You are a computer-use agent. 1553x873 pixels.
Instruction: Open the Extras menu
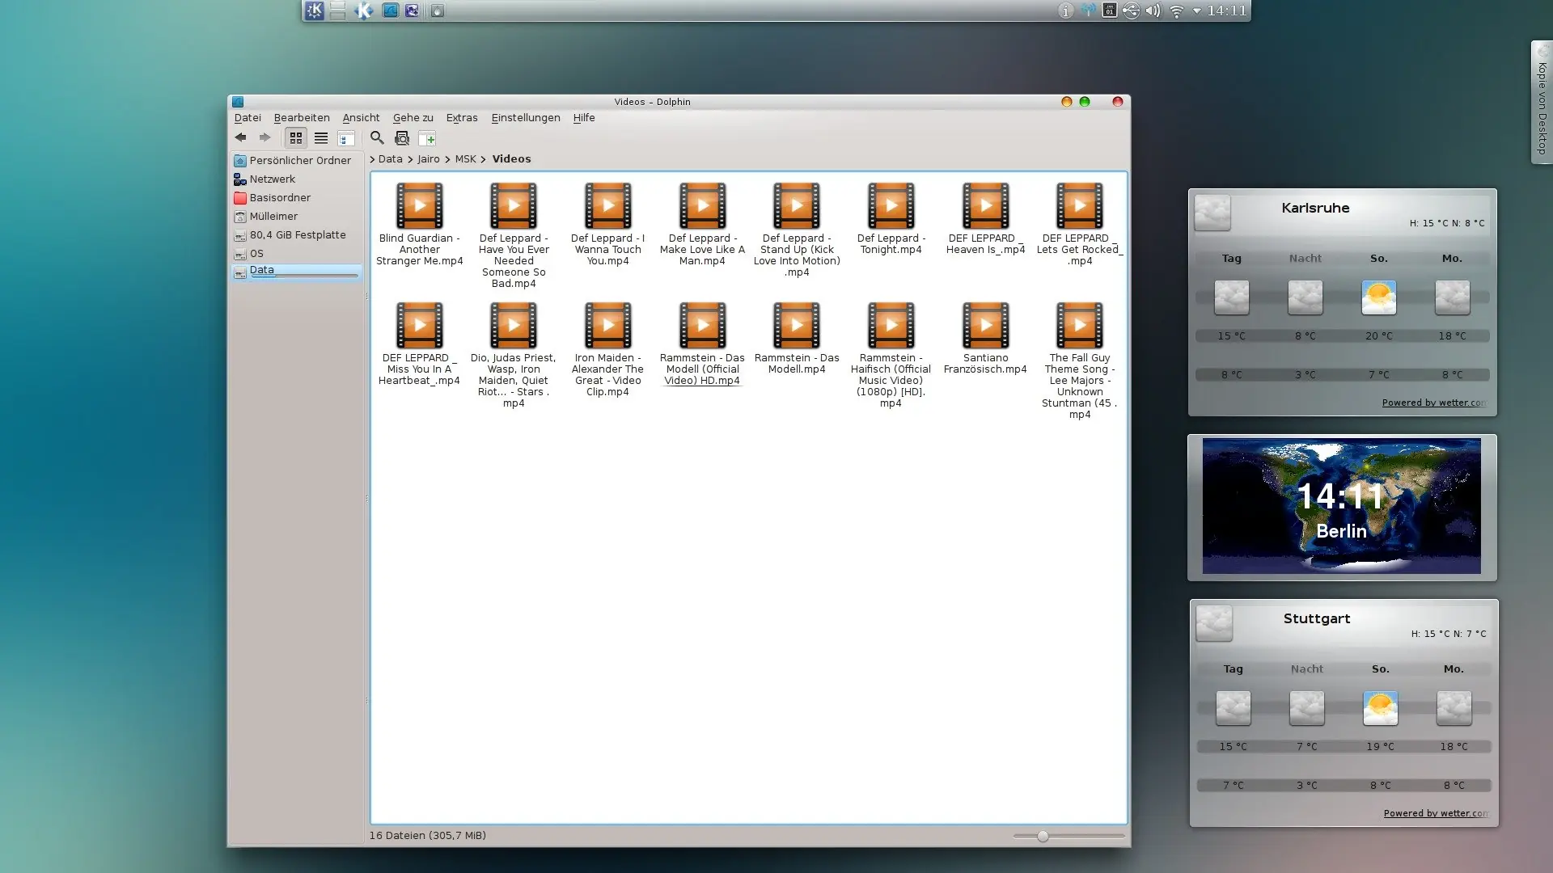462,118
